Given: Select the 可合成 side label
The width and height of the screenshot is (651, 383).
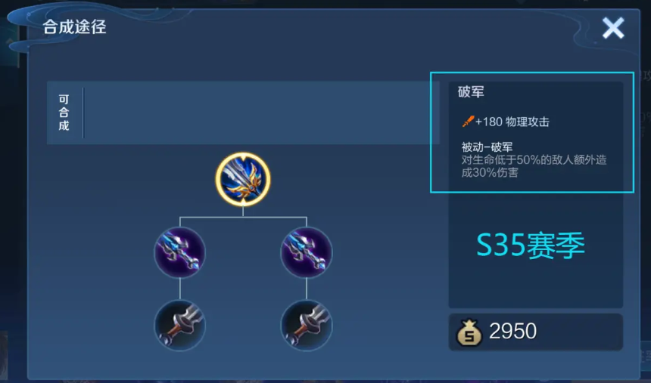Looking at the screenshot, I should (64, 113).
